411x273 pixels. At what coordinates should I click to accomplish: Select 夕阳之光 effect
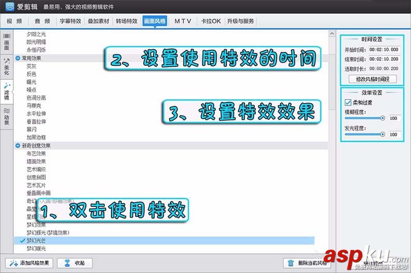point(36,34)
